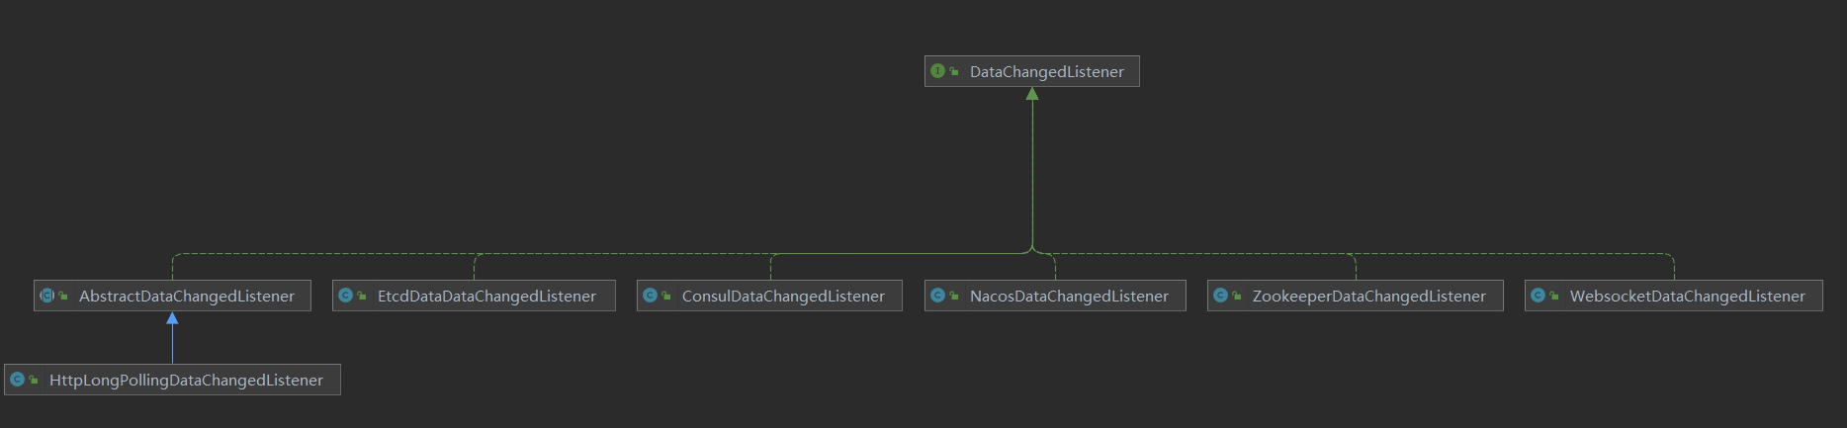1847x428 pixels.
Task: Click the class icon beside WebsocketDataChangedListener
Action: 1538,296
